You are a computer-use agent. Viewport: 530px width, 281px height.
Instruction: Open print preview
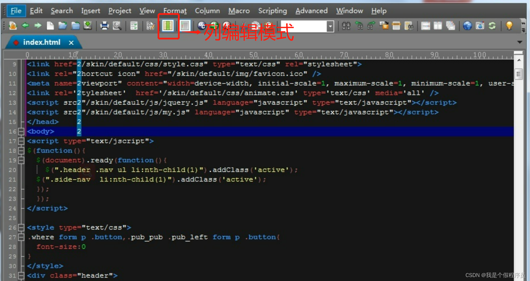[117, 26]
